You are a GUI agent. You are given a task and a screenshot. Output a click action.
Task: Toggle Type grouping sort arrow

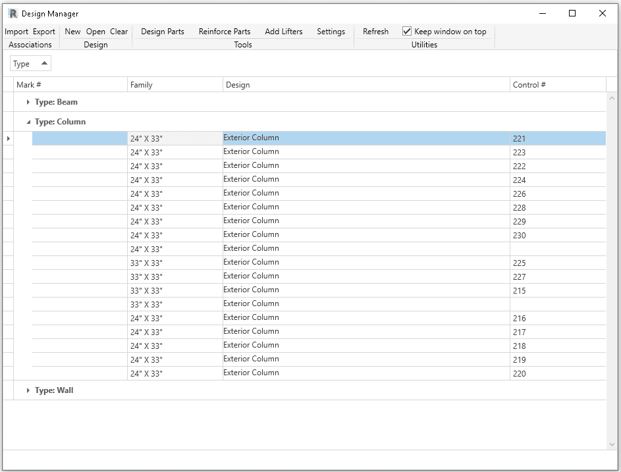44,63
